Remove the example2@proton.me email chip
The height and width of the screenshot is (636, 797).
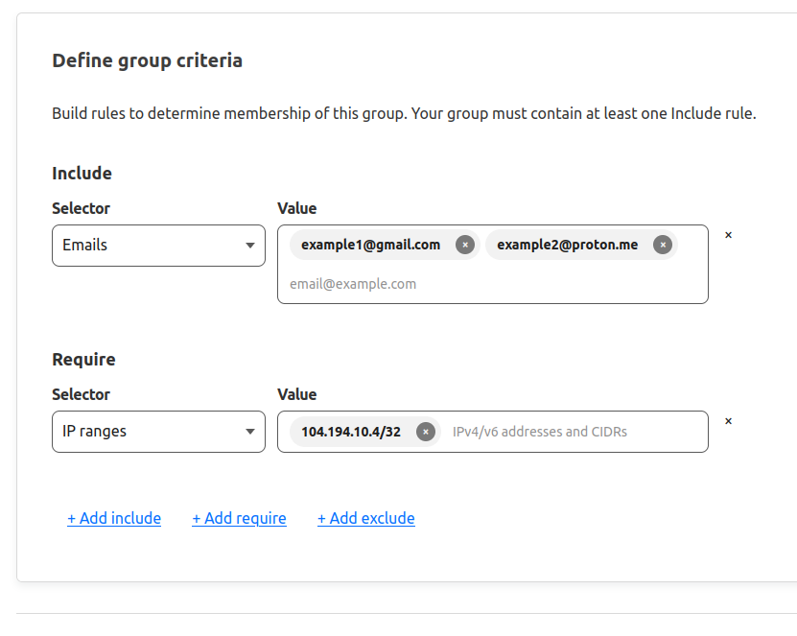(x=663, y=245)
